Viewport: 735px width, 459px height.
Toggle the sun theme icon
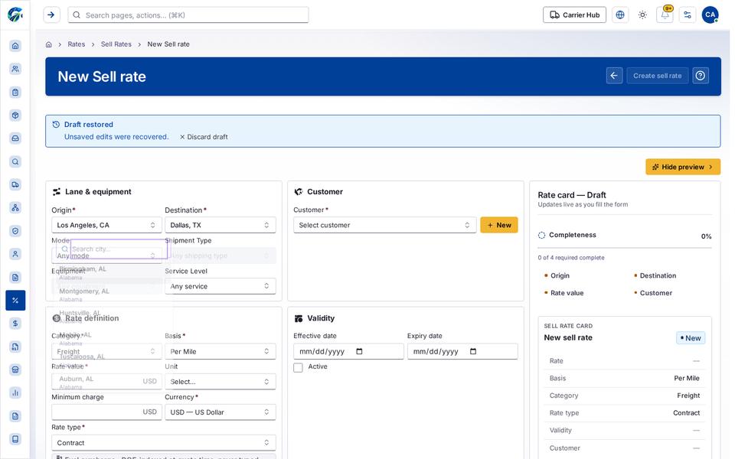click(x=642, y=15)
